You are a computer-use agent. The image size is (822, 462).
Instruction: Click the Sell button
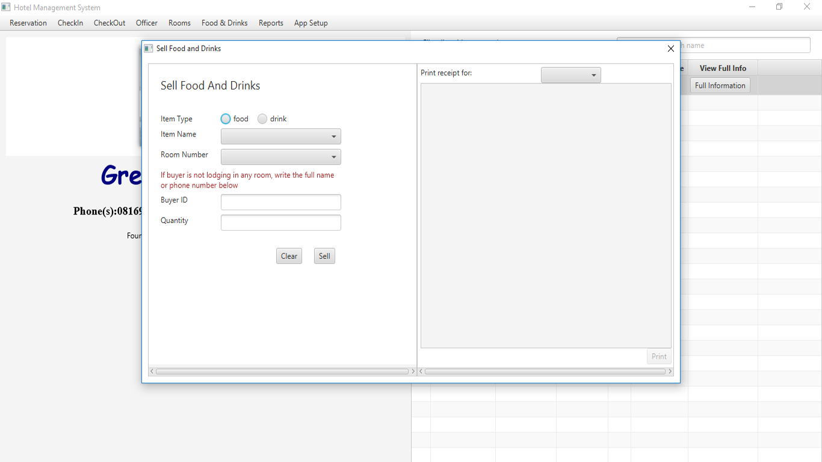(x=324, y=256)
